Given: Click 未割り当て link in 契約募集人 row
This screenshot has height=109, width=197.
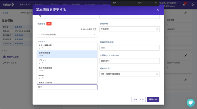Looking at the screenshot, I should coord(19,35).
